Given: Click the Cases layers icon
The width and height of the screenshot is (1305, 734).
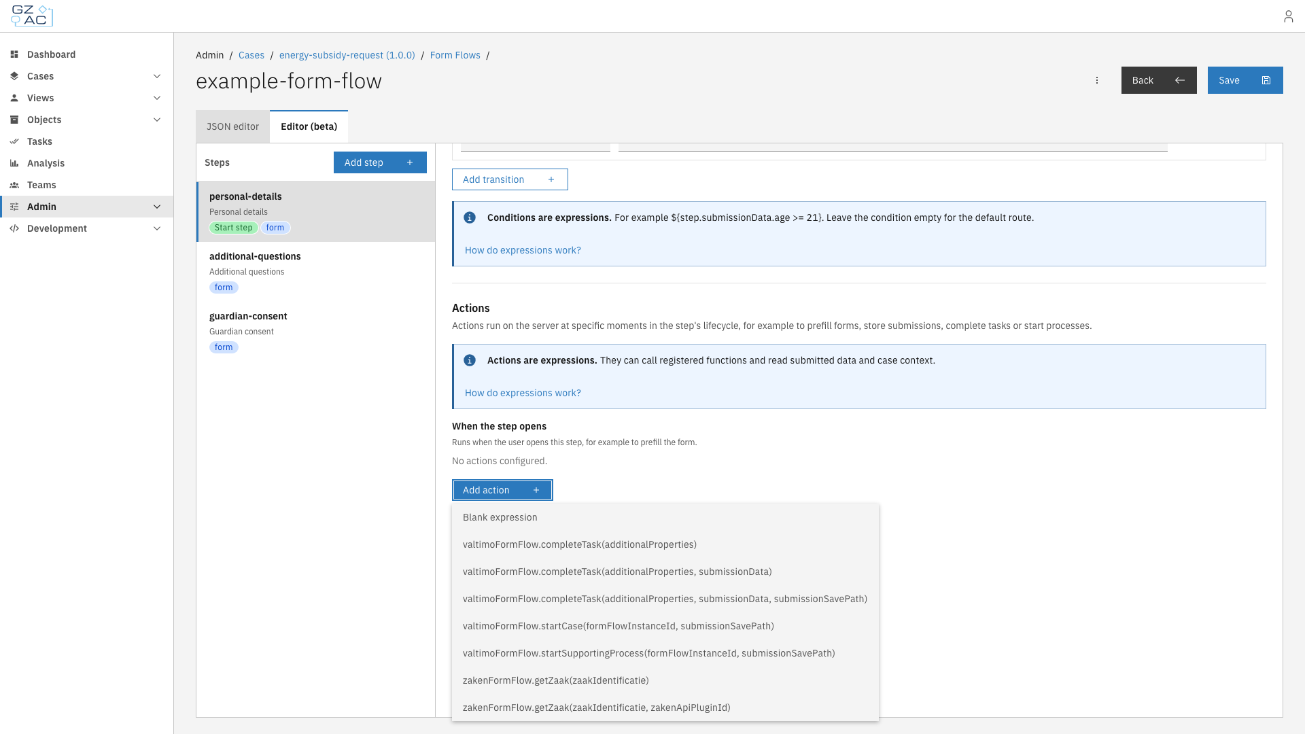Looking at the screenshot, I should point(14,76).
